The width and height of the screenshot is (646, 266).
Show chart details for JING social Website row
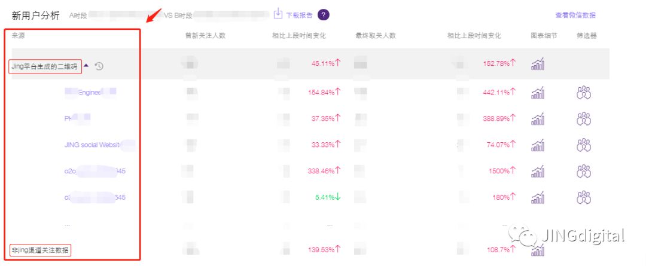[x=538, y=145]
